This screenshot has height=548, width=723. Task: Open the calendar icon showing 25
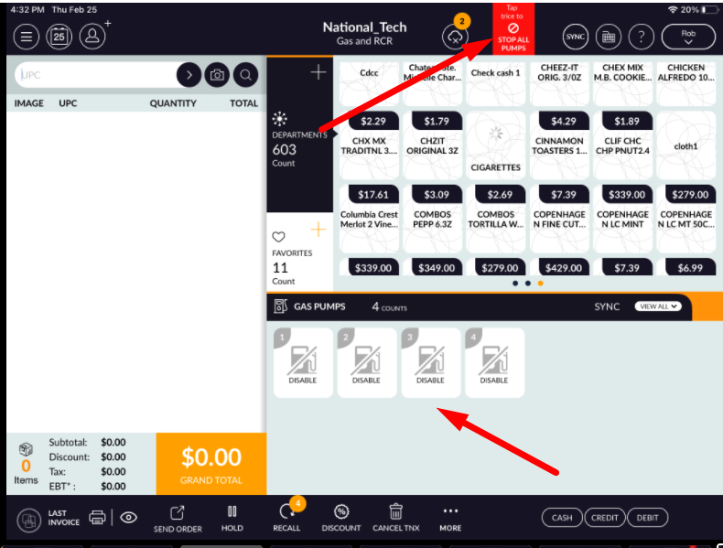59,37
